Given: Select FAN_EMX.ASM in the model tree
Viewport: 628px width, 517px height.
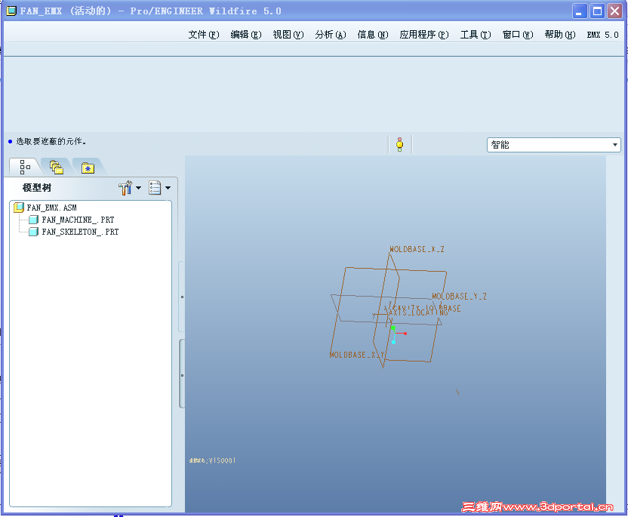Looking at the screenshot, I should point(51,208).
